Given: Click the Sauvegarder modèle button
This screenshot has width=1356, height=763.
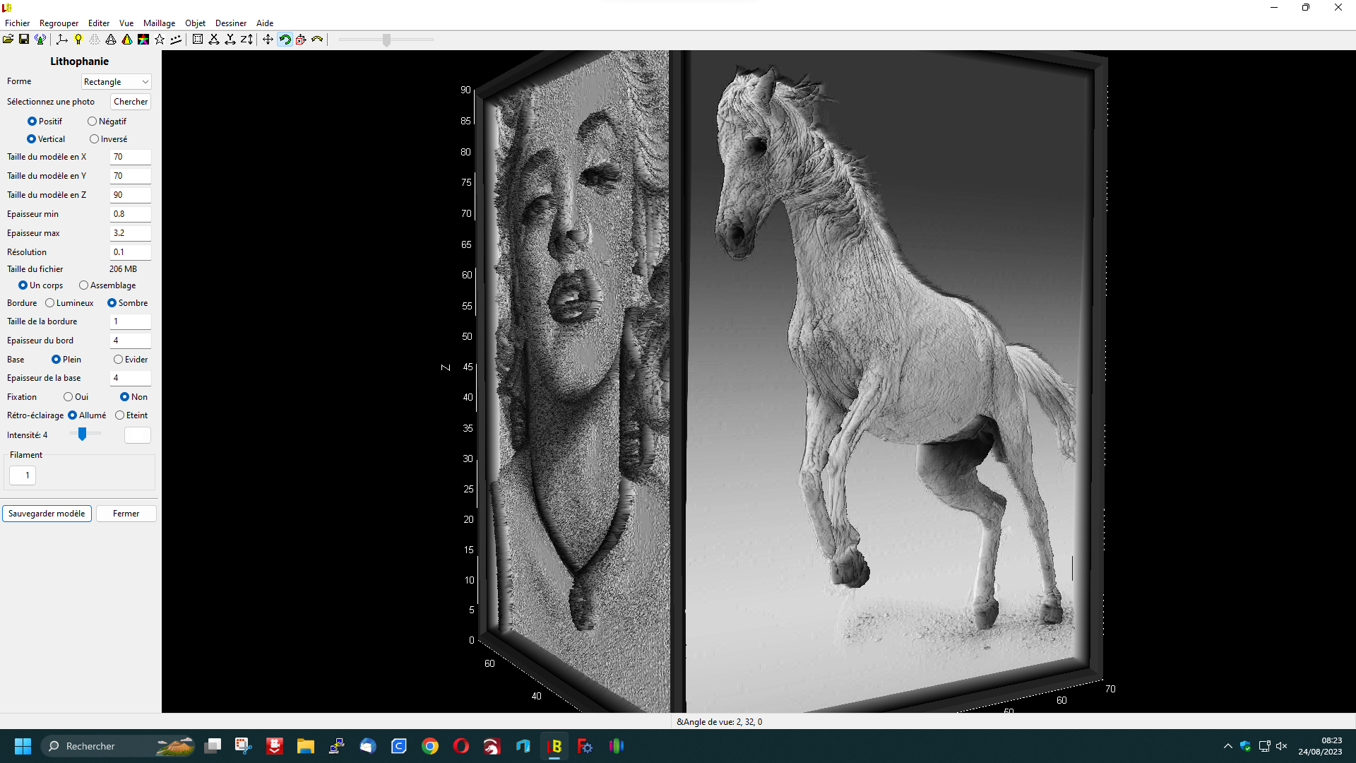Looking at the screenshot, I should pos(47,514).
